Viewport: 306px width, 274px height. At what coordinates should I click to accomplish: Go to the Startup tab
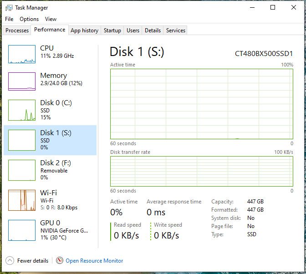coord(112,30)
